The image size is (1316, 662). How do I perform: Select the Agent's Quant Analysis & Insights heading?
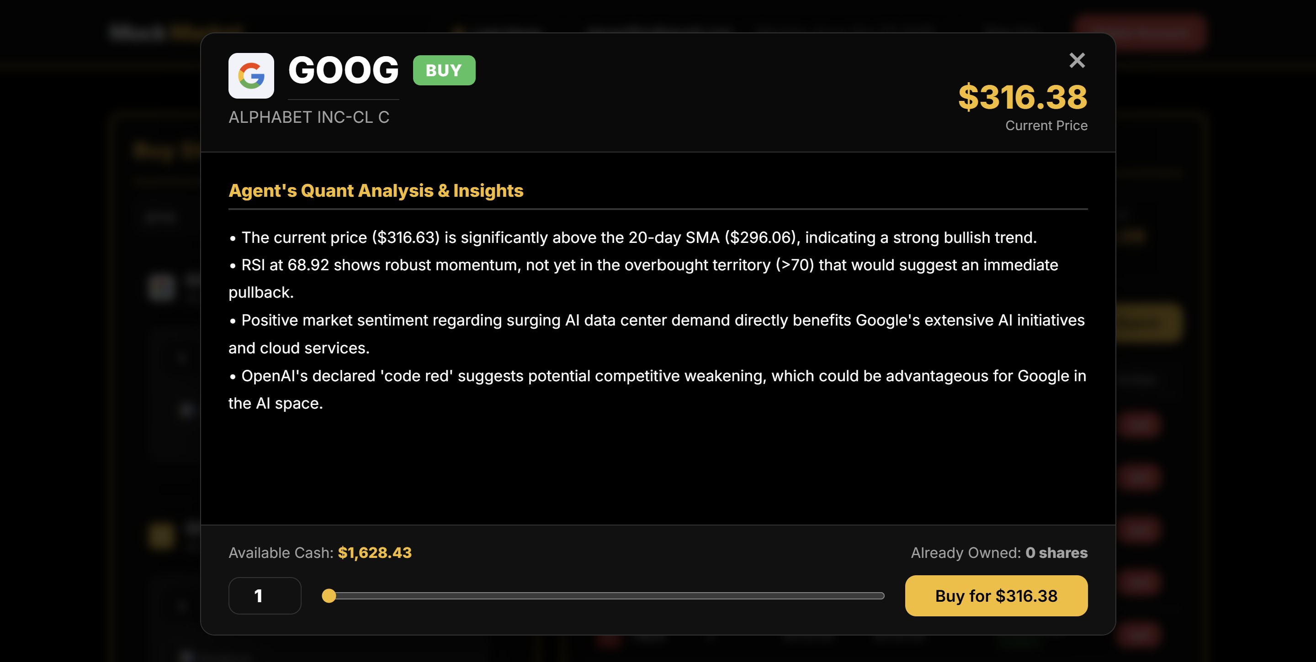(x=376, y=190)
